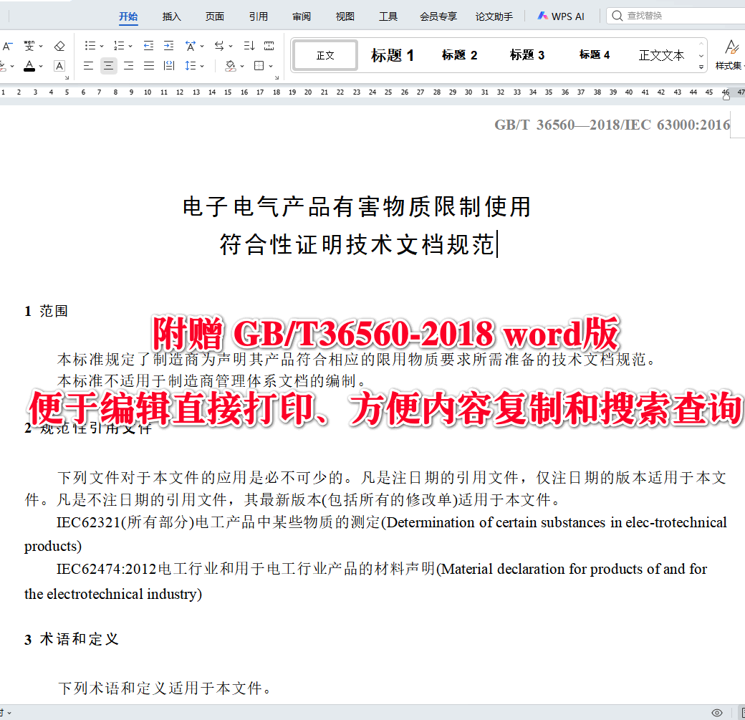Decrease paragraph indent
The height and width of the screenshot is (720, 745).
coord(149,46)
